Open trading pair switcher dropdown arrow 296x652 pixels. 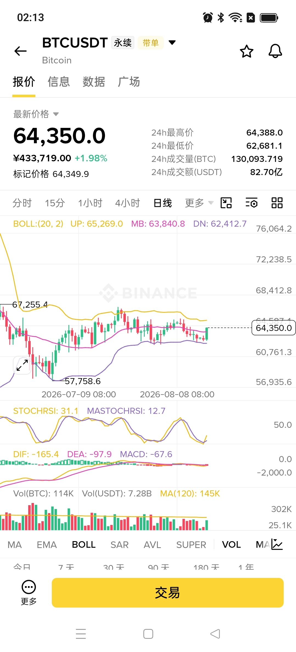pyautogui.click(x=172, y=43)
